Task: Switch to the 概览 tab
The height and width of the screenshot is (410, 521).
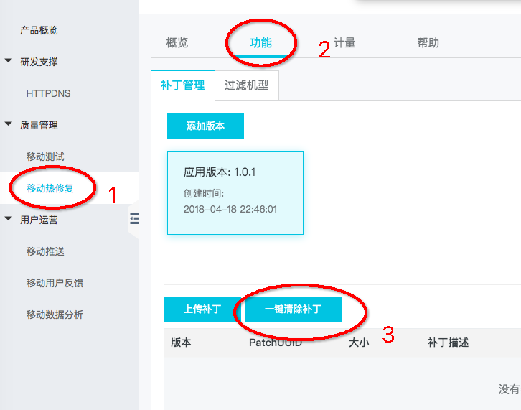Action: 177,43
